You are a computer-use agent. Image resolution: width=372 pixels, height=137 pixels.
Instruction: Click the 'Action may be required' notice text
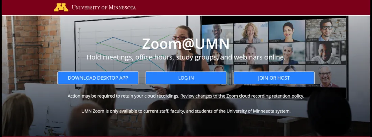(x=123, y=96)
